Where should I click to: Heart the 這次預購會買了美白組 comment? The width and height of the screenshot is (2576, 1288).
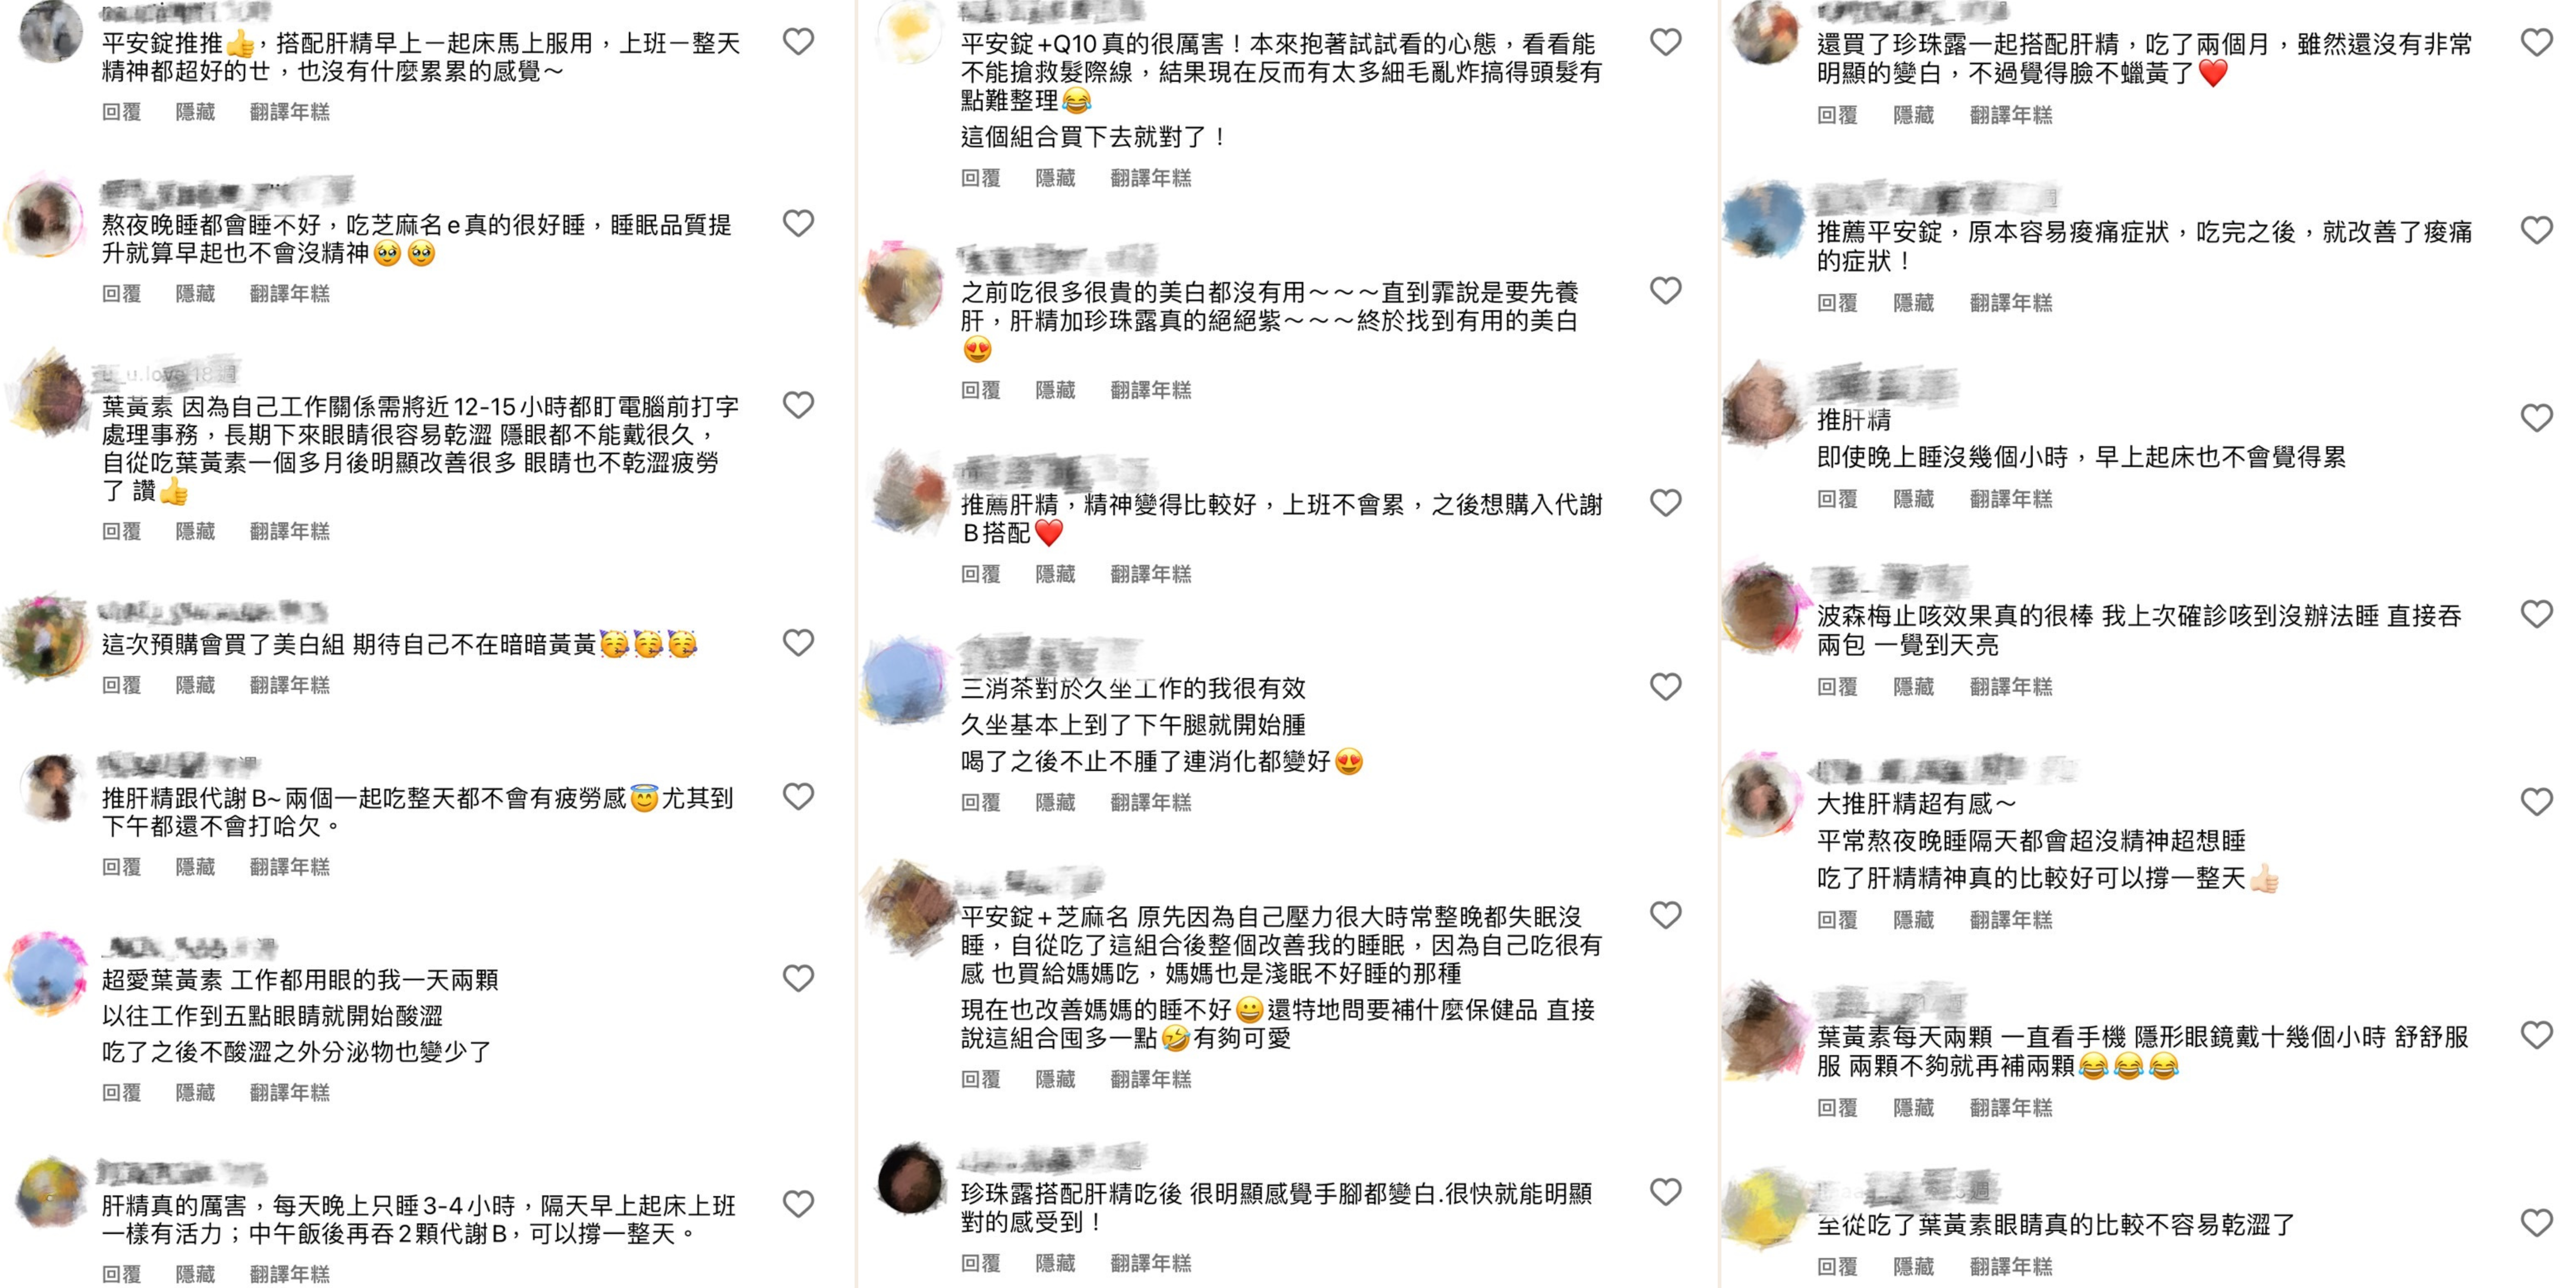(798, 642)
